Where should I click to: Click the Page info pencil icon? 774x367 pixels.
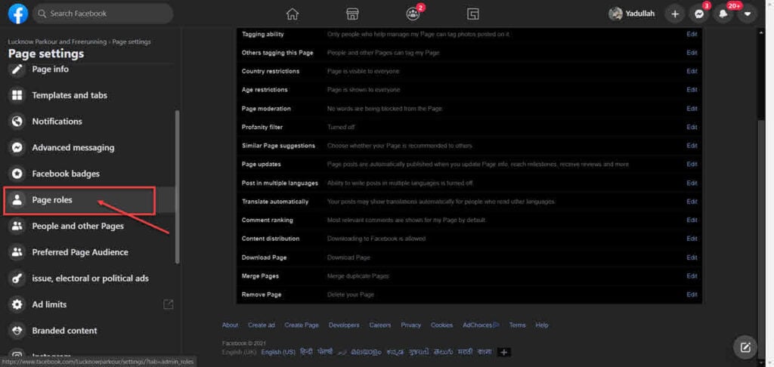tap(17, 69)
